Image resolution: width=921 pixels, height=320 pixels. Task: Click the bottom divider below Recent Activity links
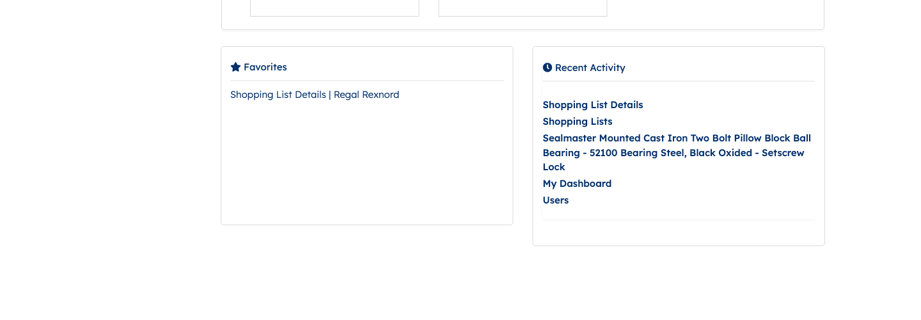(679, 220)
